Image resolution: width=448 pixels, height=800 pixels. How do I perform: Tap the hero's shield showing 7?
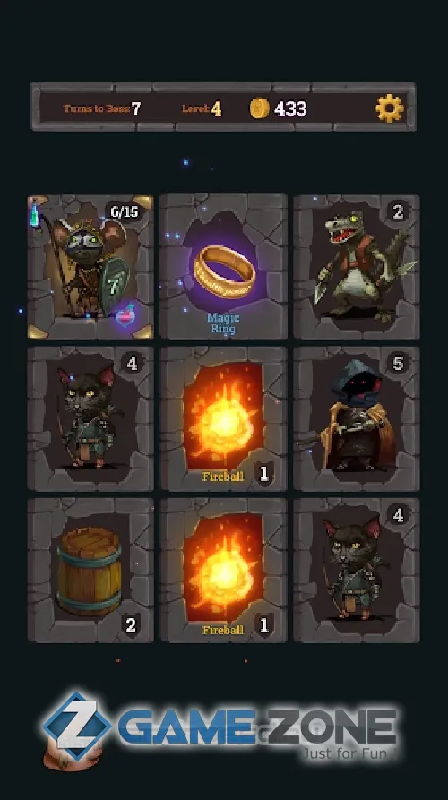pos(114,285)
